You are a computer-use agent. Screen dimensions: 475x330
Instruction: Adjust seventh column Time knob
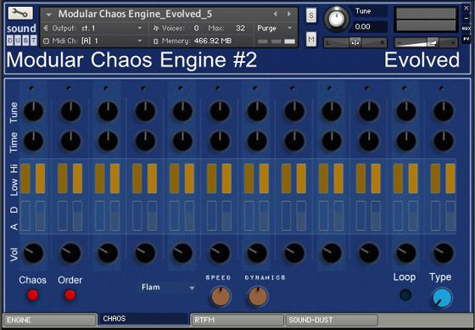(257, 141)
